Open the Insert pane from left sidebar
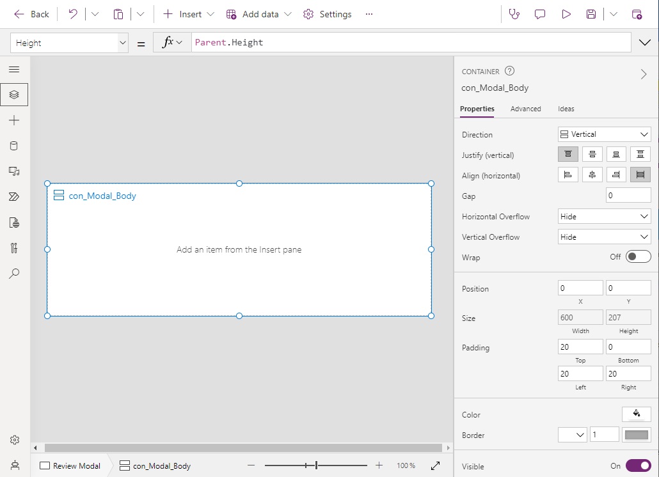Screen dimensions: 659x477 pos(15,120)
